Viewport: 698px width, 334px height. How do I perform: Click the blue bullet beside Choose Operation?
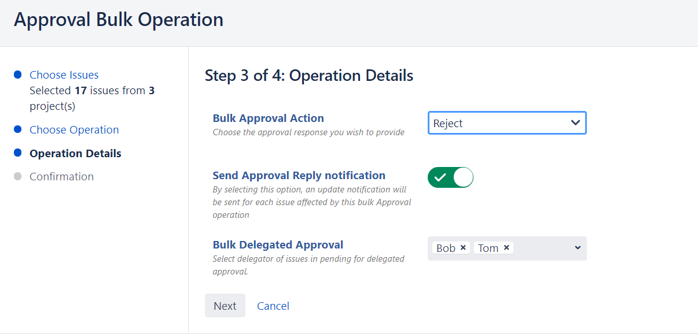17,129
